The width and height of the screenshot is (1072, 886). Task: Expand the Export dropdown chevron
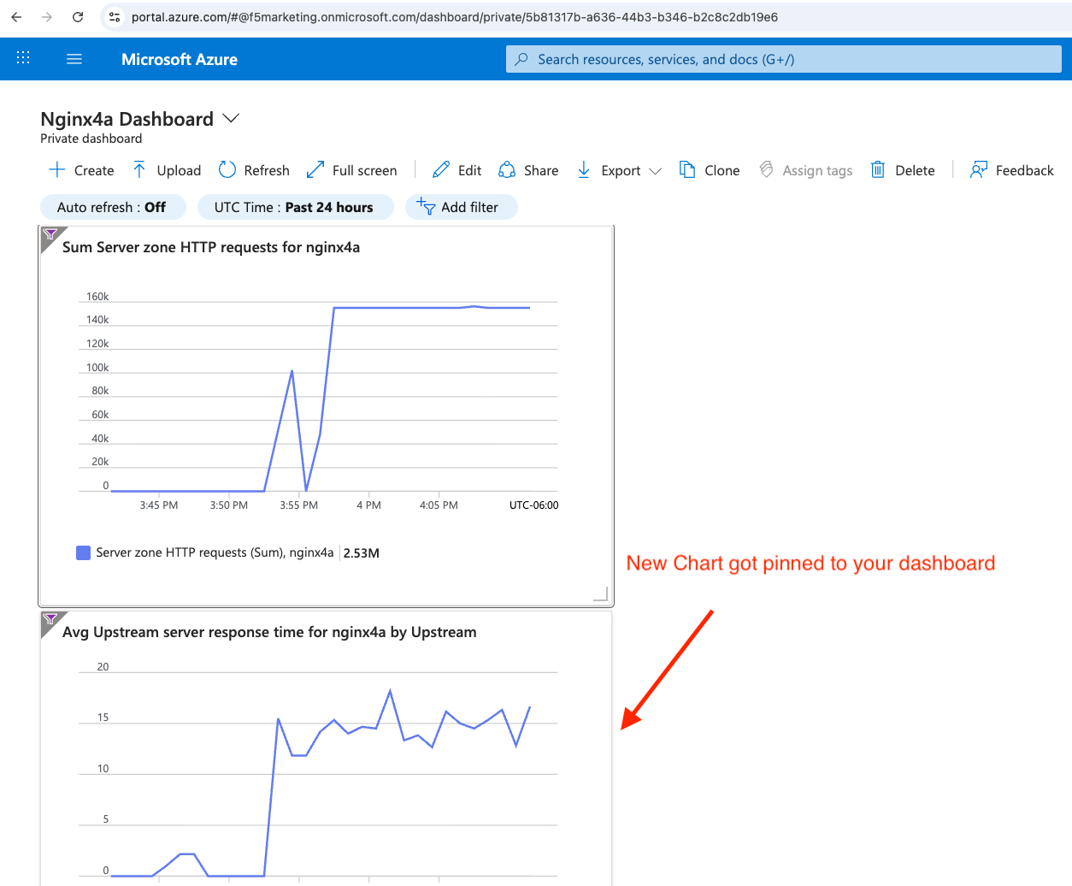pyautogui.click(x=656, y=171)
